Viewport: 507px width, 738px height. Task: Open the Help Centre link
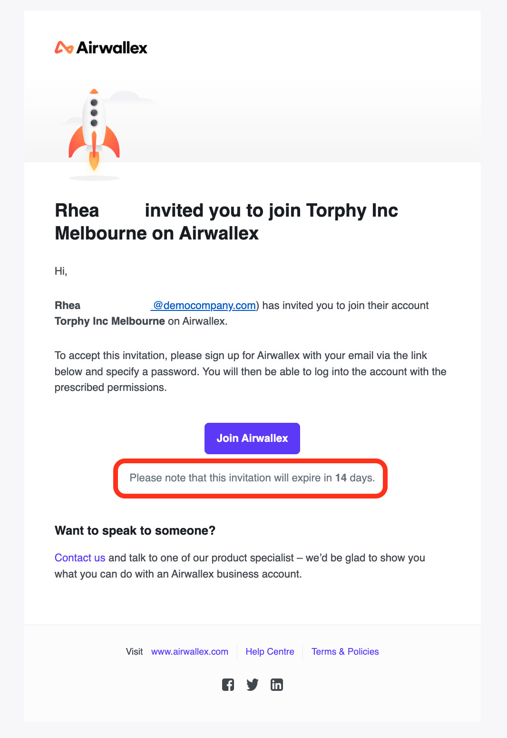click(270, 651)
